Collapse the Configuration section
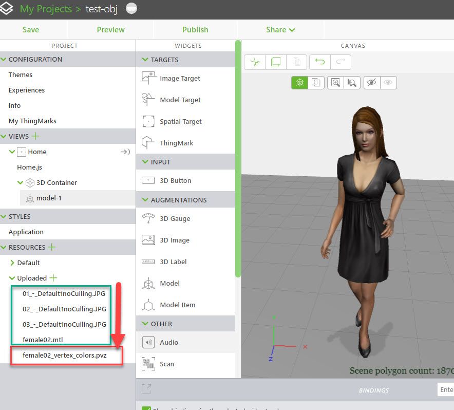454x410 pixels. [4, 59]
